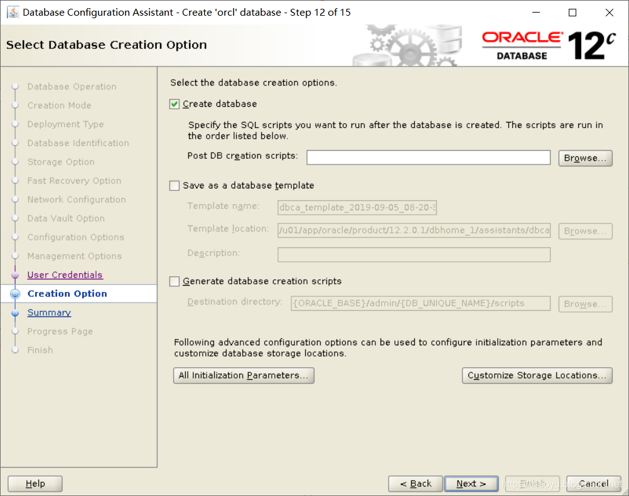Click the User Credentials step bullet icon

coord(15,275)
